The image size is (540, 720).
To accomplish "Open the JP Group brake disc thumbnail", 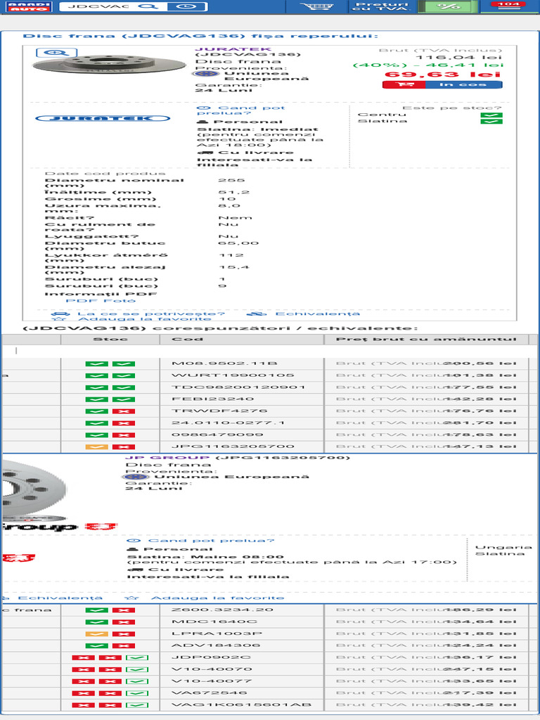I will (34, 490).
